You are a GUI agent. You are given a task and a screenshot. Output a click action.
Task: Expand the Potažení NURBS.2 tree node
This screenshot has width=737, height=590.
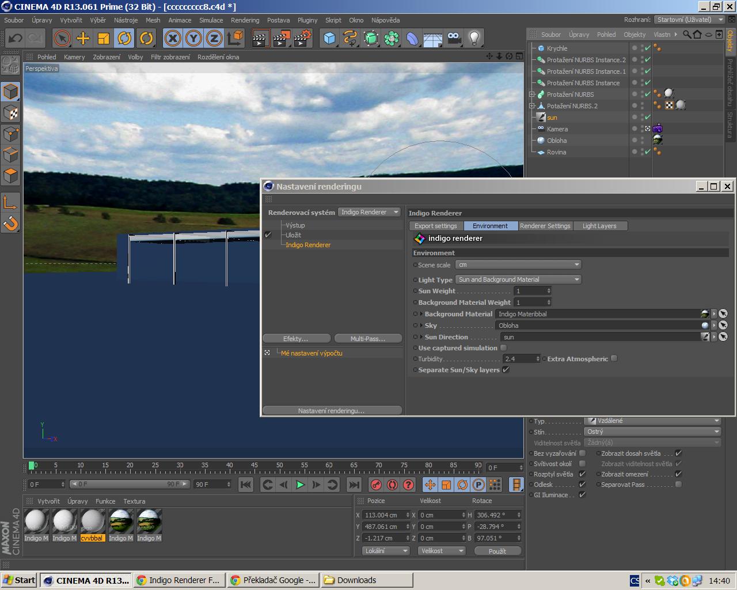click(x=532, y=106)
